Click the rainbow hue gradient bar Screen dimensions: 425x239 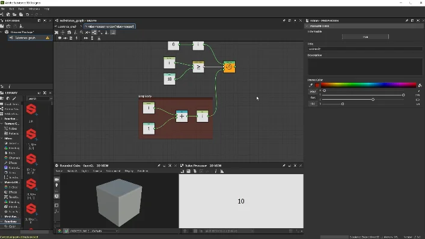(x=368, y=85)
